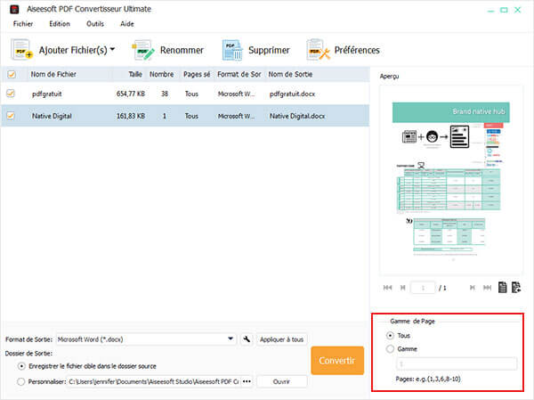Go to the first preview page
Image resolution: width=534 pixels, height=400 pixels.
coord(386,288)
